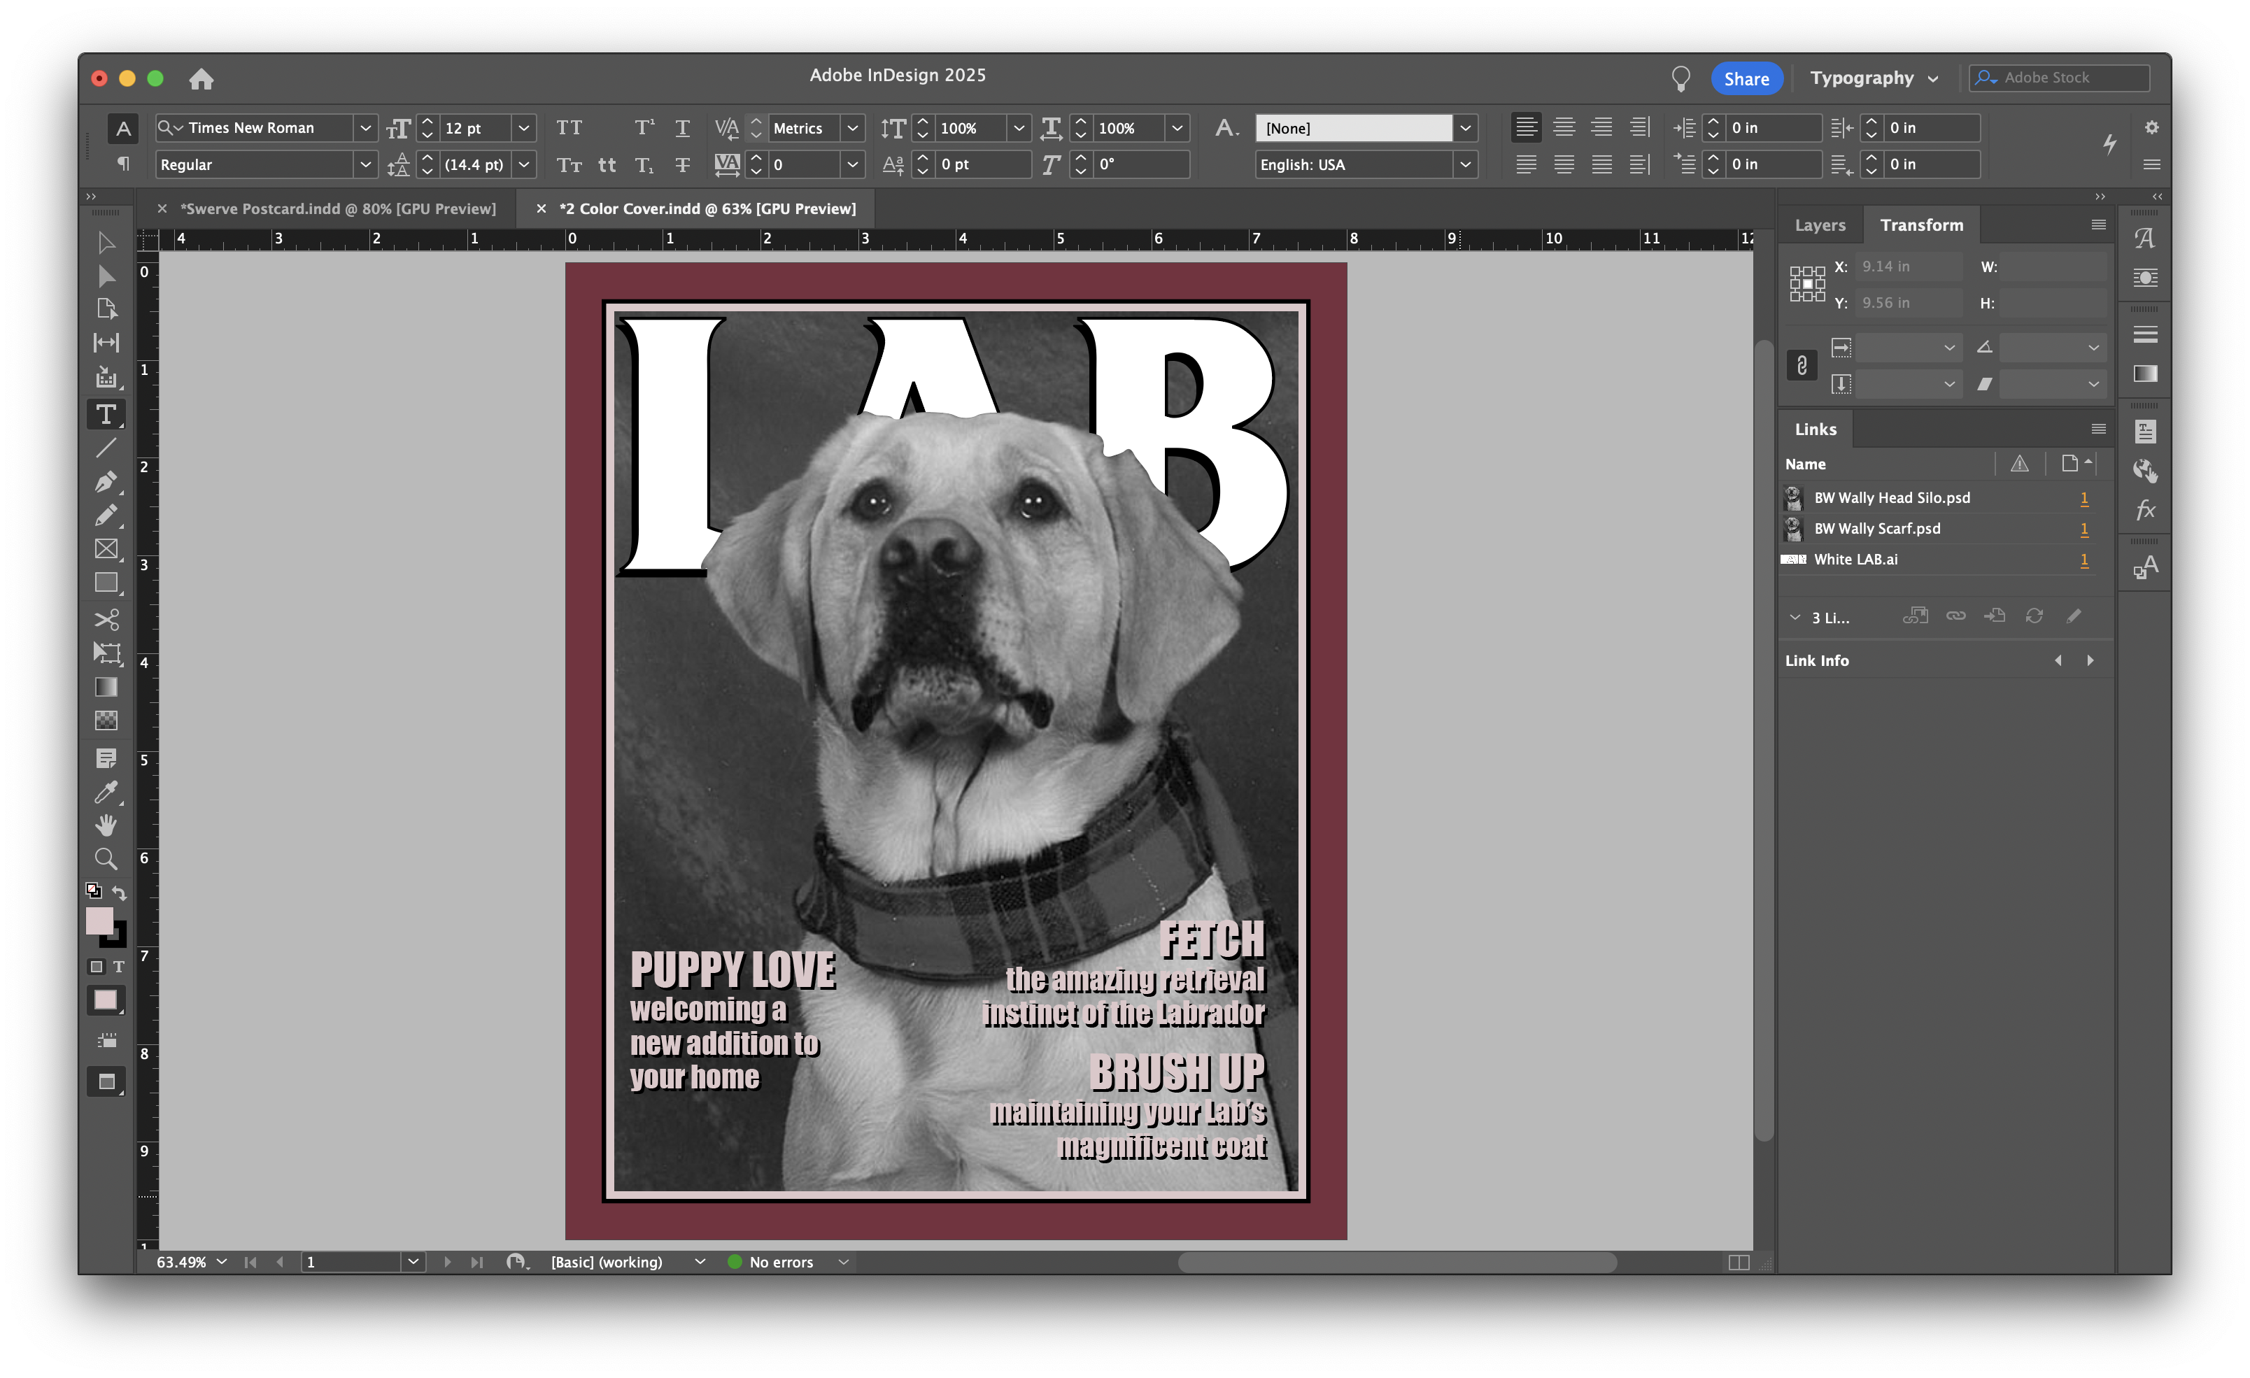Click the Update Link refresh icon
This screenshot has width=2250, height=1378.
(2034, 616)
